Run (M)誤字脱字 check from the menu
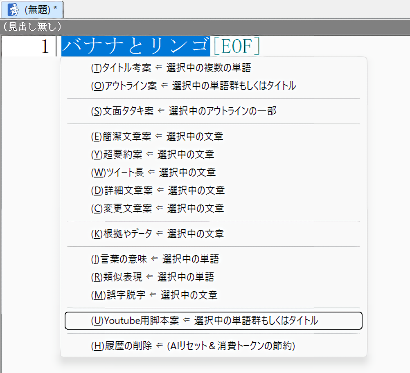Viewport: 410px width, 373px height. point(154,295)
